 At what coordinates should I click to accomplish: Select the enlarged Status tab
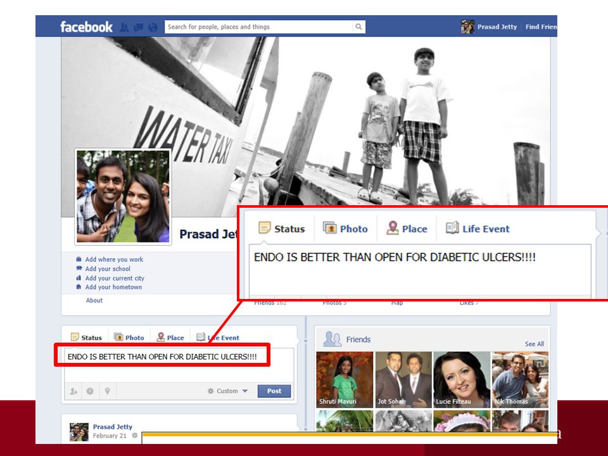(282, 229)
